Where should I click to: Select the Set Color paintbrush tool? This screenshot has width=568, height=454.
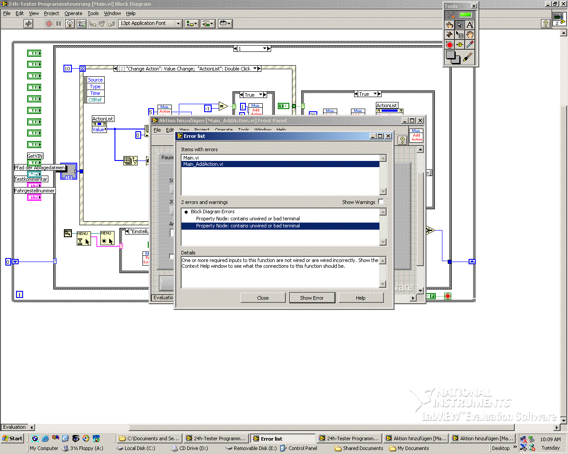[x=468, y=57]
